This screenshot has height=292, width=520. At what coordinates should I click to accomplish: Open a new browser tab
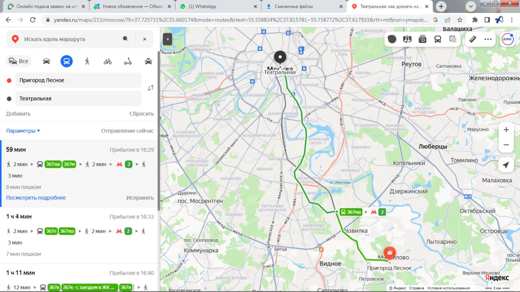click(x=441, y=6)
